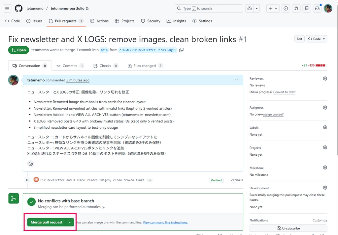Click Convert to draft link
This screenshot has width=338, height=235.
click(x=284, y=92)
